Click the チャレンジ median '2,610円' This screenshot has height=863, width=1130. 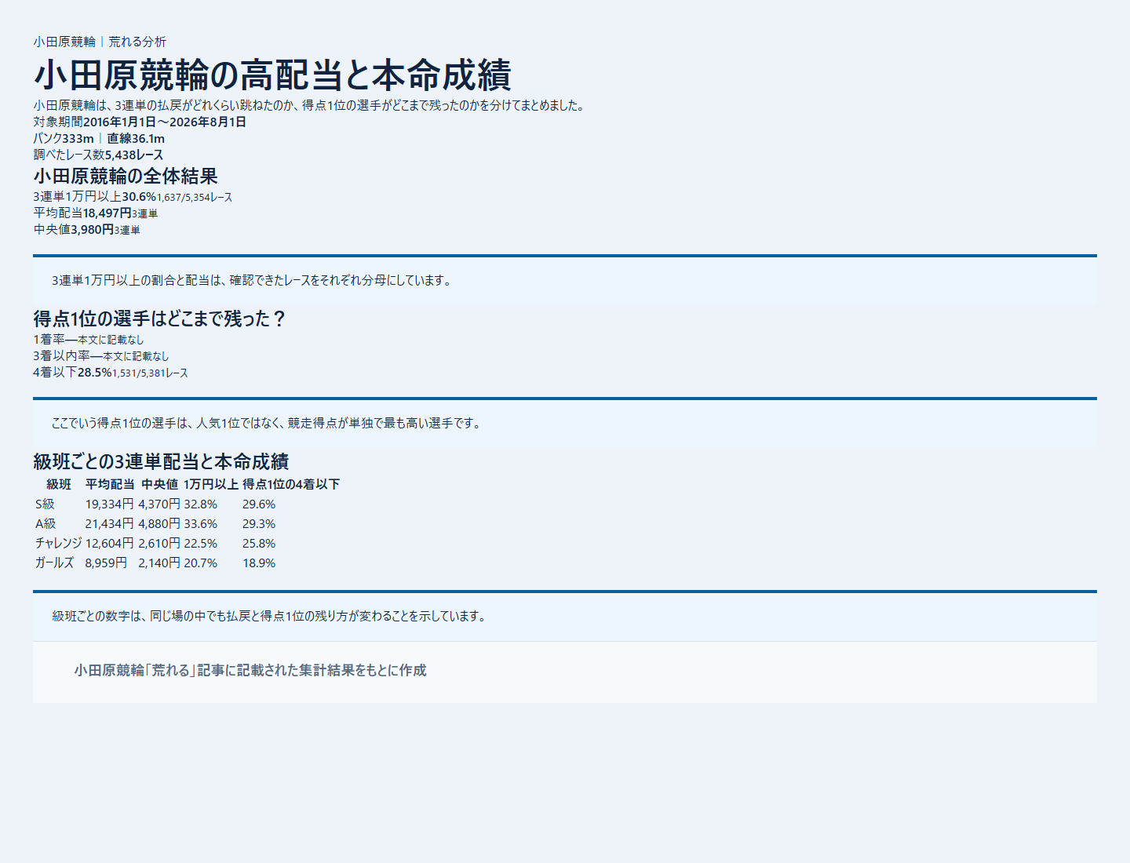click(x=159, y=543)
